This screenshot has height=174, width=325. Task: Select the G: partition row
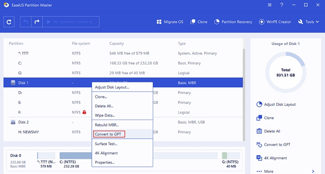coord(123,73)
